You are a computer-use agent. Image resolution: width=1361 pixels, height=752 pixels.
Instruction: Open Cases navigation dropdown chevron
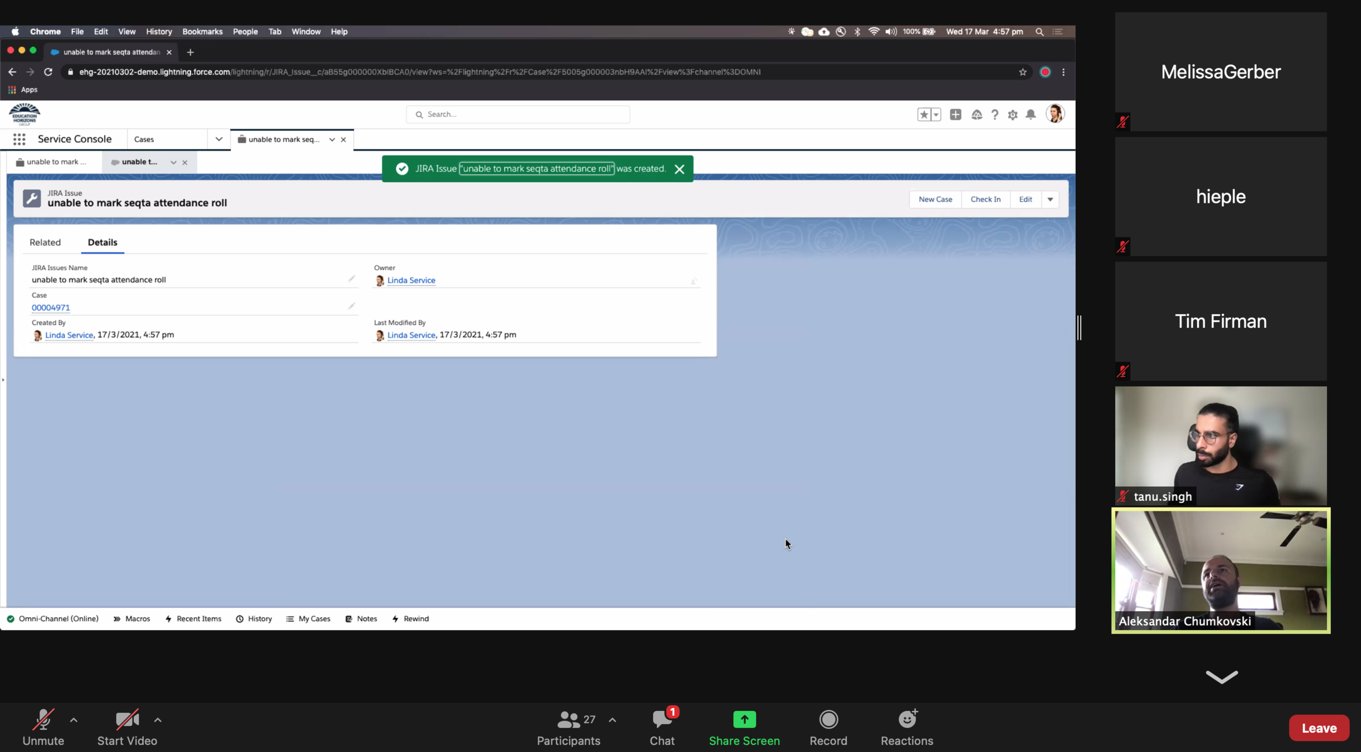[x=218, y=139]
